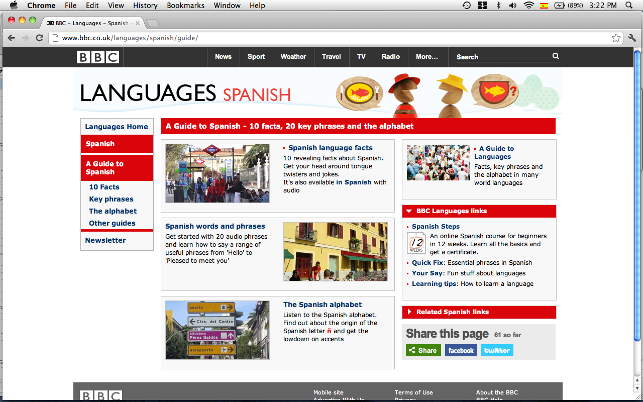Open a new browser tab
Viewport: 643px width, 402px height.
click(153, 23)
